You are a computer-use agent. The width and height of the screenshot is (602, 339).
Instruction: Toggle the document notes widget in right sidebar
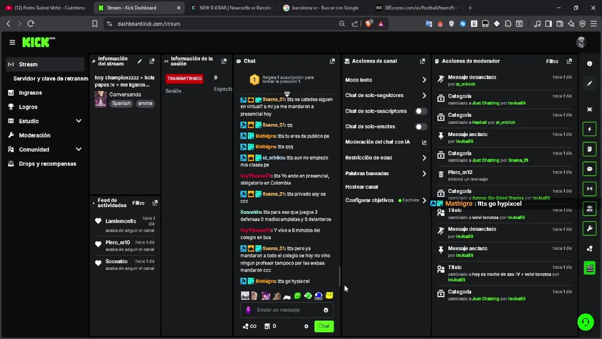(590, 149)
